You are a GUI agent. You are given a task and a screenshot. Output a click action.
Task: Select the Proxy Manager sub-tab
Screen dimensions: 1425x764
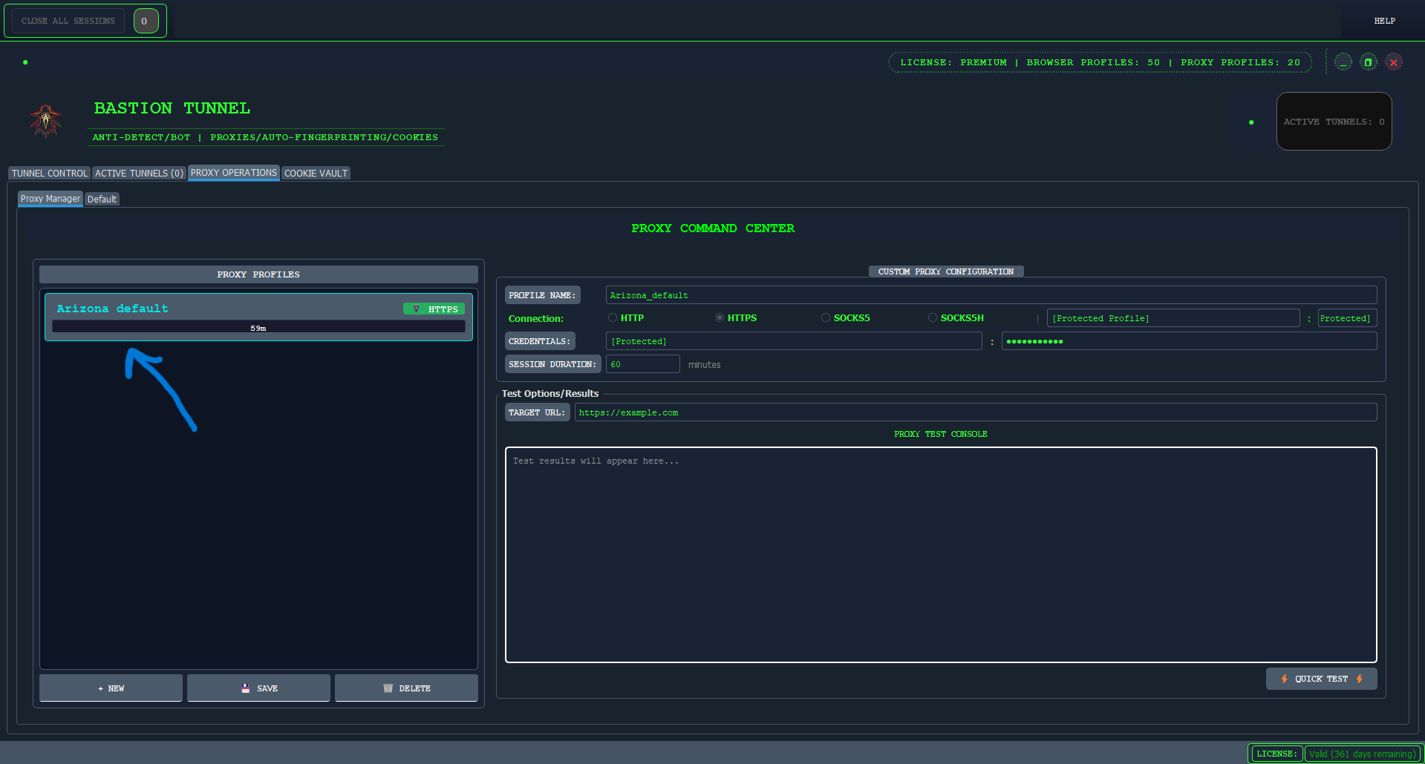point(50,199)
